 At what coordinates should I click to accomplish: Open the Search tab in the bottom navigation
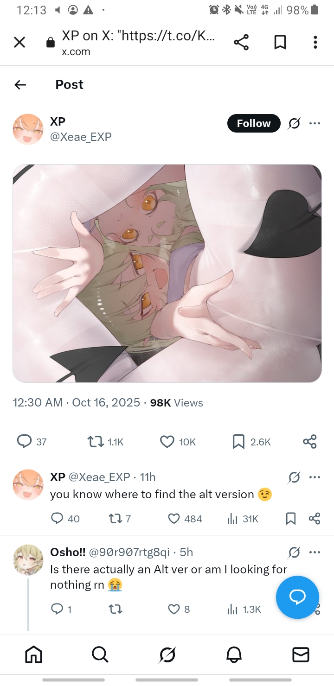point(100,654)
